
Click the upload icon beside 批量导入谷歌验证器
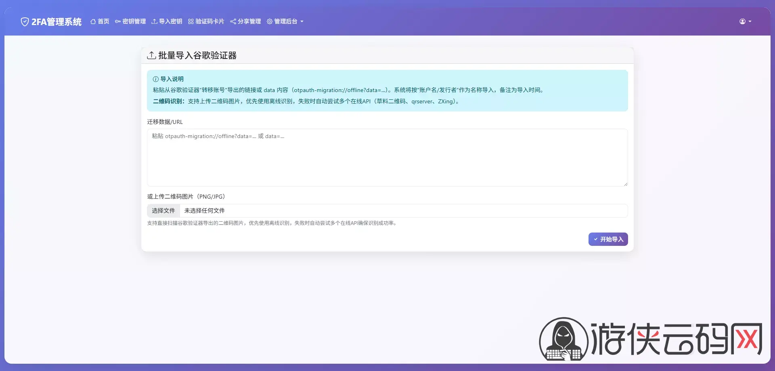[x=151, y=56]
